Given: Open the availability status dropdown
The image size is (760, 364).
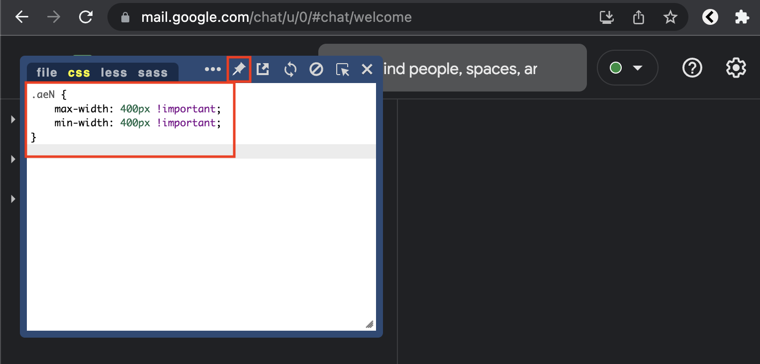Looking at the screenshot, I should (x=627, y=68).
